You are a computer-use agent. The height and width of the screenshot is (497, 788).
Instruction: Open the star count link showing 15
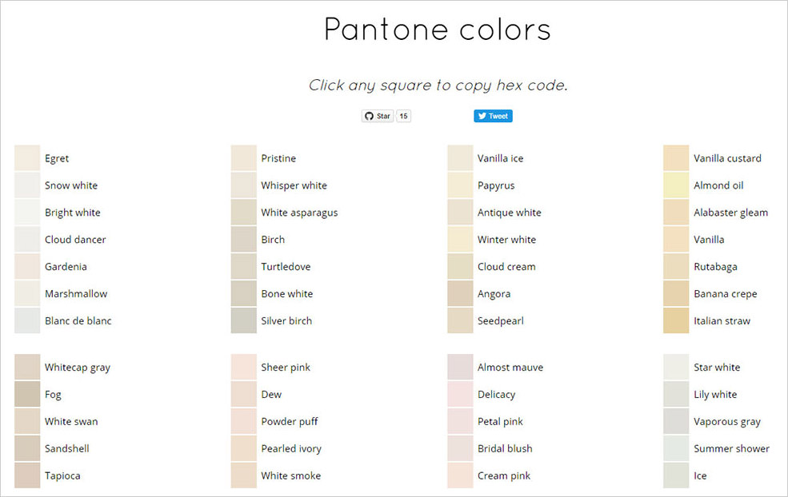click(x=403, y=116)
